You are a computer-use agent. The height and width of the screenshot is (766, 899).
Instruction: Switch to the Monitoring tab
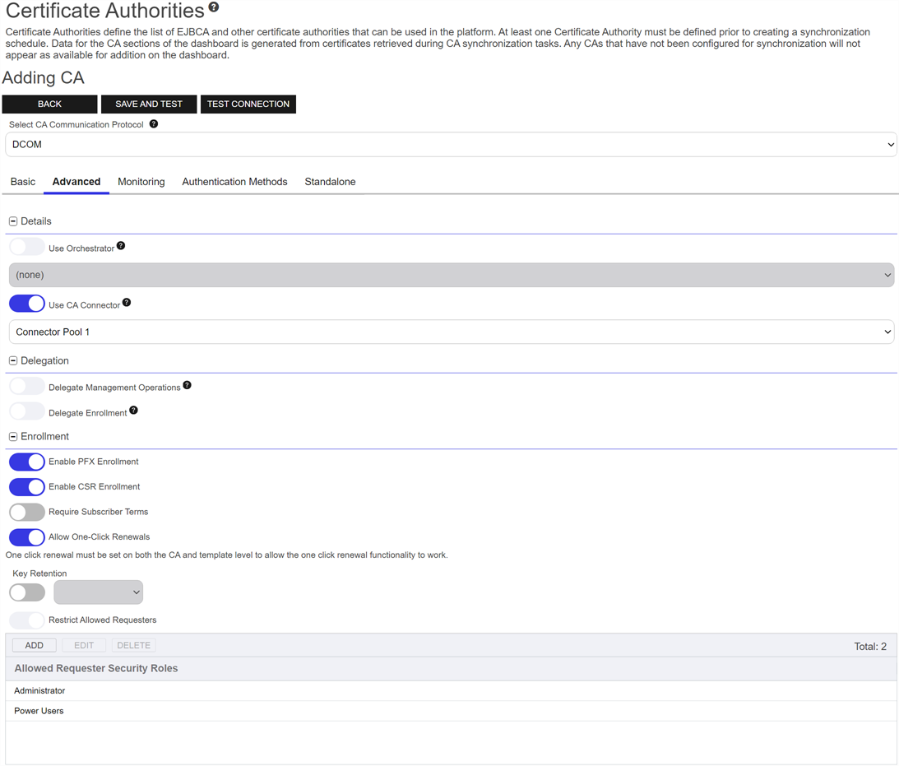[141, 182]
